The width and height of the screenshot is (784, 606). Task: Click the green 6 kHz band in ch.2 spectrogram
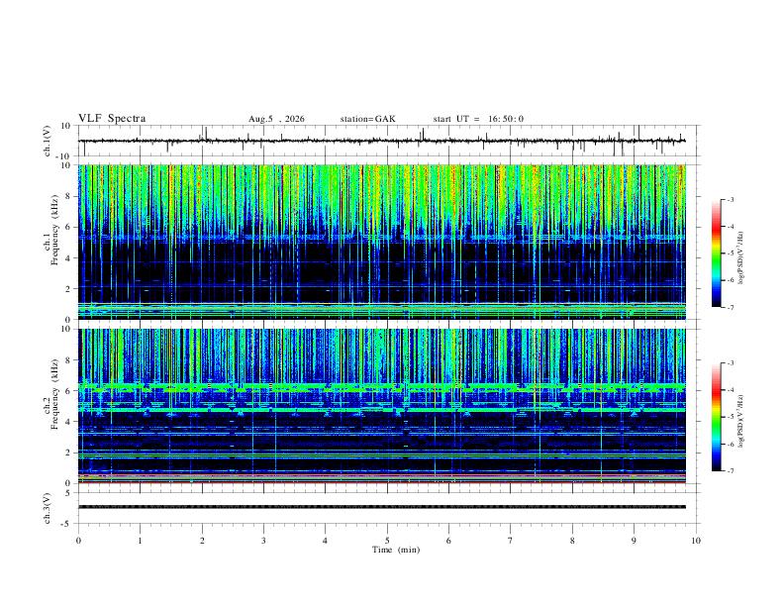[381, 386]
